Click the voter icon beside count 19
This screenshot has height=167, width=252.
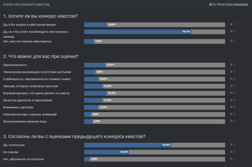231,121
